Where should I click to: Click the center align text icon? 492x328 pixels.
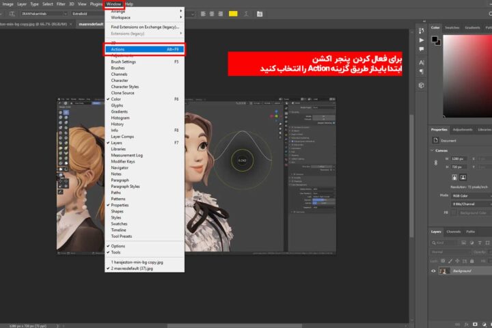pyautogui.click(x=212, y=14)
